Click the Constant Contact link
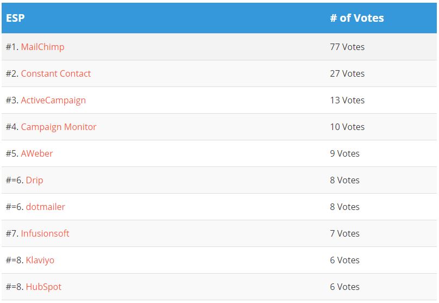439x303 pixels. click(x=56, y=73)
